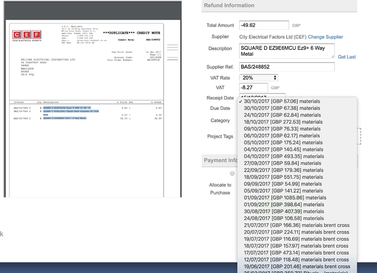
Task: Click the Total Amount input field
Action: click(264, 25)
